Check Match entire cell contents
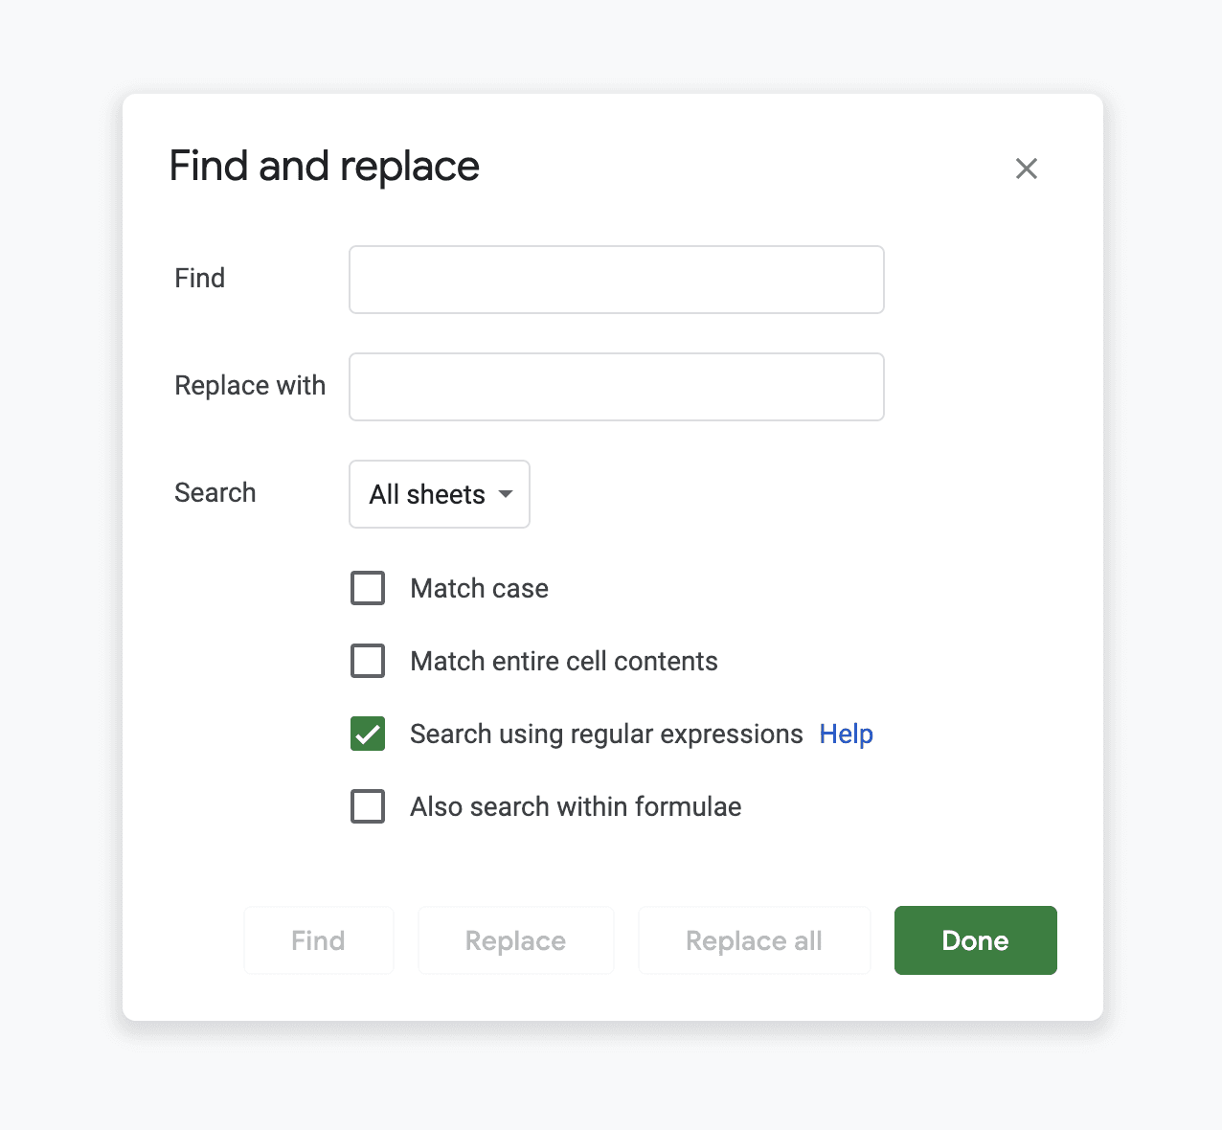This screenshot has height=1130, width=1222. click(368, 661)
